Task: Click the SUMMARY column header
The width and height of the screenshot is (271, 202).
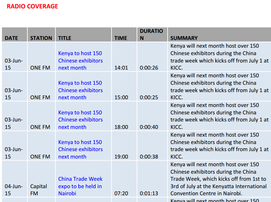Action: 184,38
